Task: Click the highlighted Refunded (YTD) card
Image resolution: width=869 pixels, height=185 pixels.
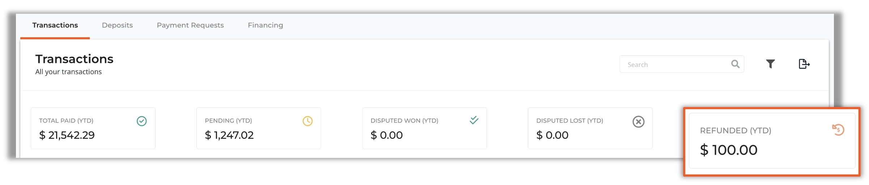Action: click(772, 141)
